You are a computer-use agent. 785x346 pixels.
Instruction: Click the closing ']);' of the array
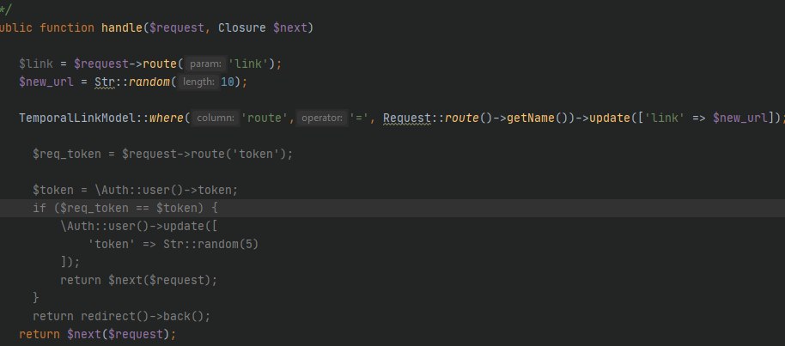point(70,262)
